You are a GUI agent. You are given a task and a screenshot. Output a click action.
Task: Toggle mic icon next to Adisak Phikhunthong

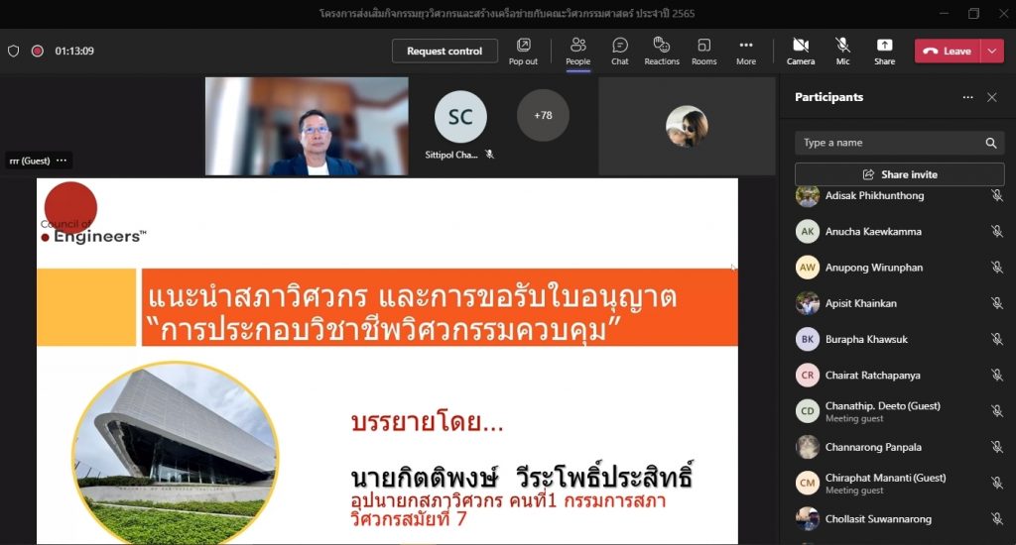996,196
